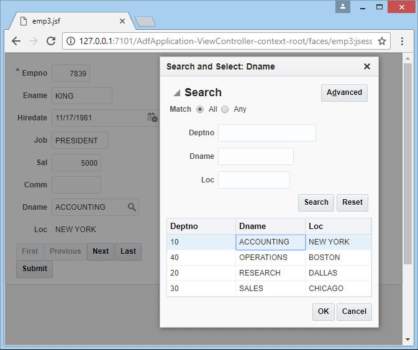The width and height of the screenshot is (418, 350).
Task: Click the browser address bar URL
Action: click(x=225, y=42)
